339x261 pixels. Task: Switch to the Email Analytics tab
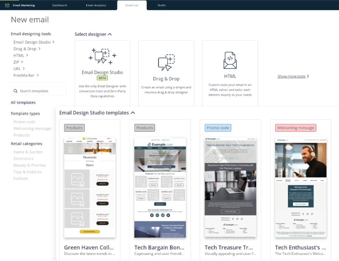click(x=96, y=5)
